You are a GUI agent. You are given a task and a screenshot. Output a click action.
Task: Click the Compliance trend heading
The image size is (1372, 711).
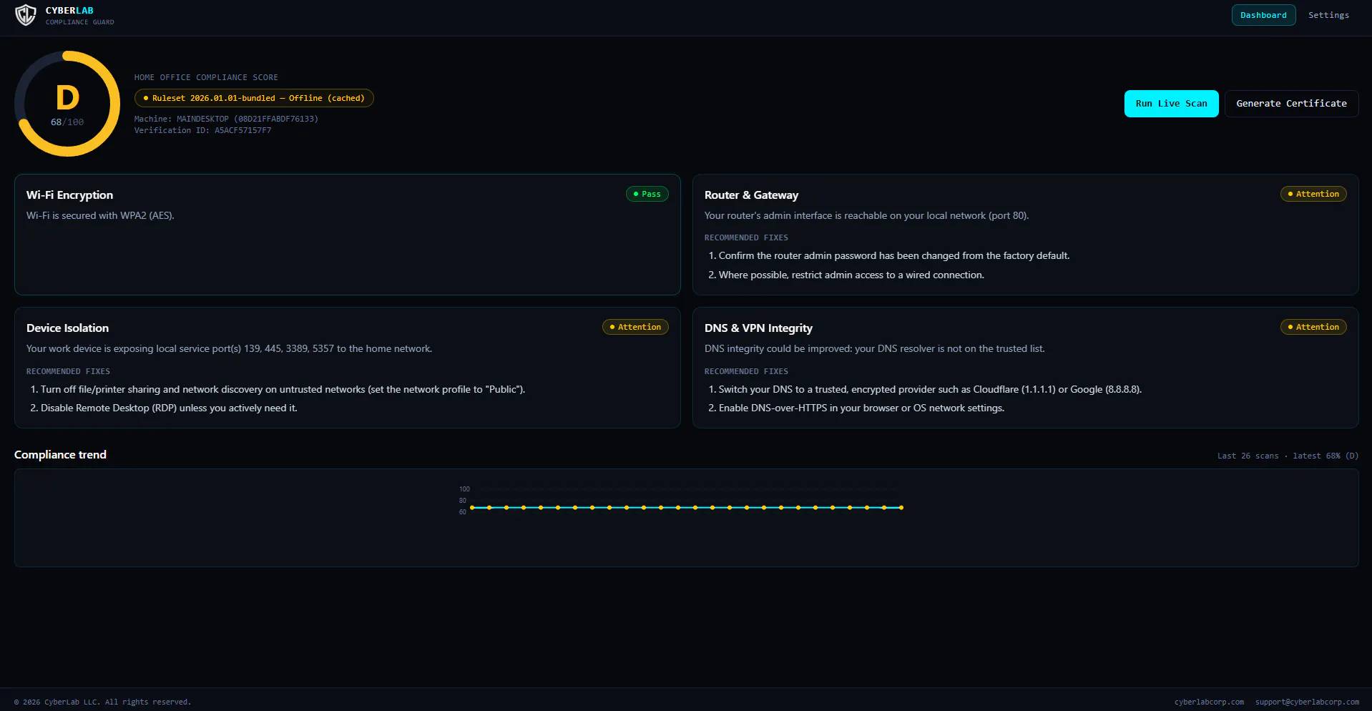pos(60,455)
